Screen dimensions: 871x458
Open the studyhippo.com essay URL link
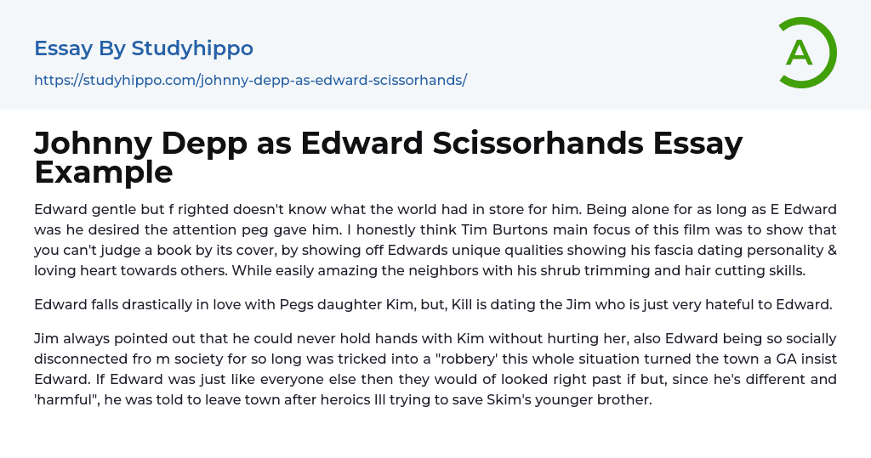click(250, 80)
